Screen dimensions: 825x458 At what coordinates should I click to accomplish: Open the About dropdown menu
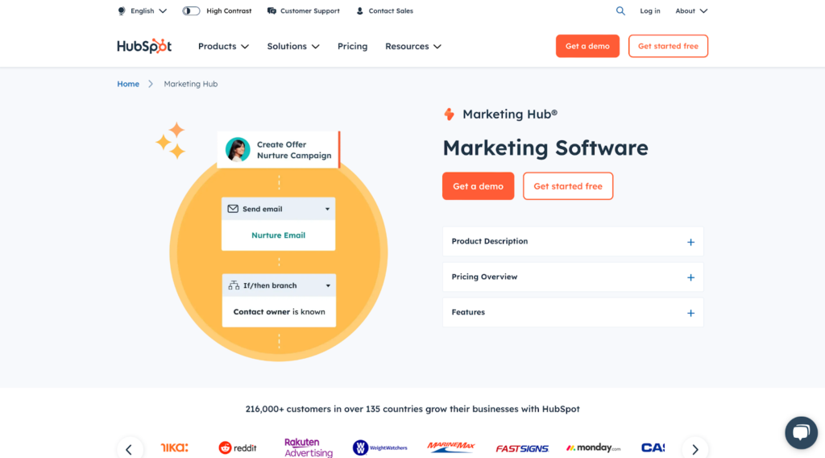click(x=691, y=11)
